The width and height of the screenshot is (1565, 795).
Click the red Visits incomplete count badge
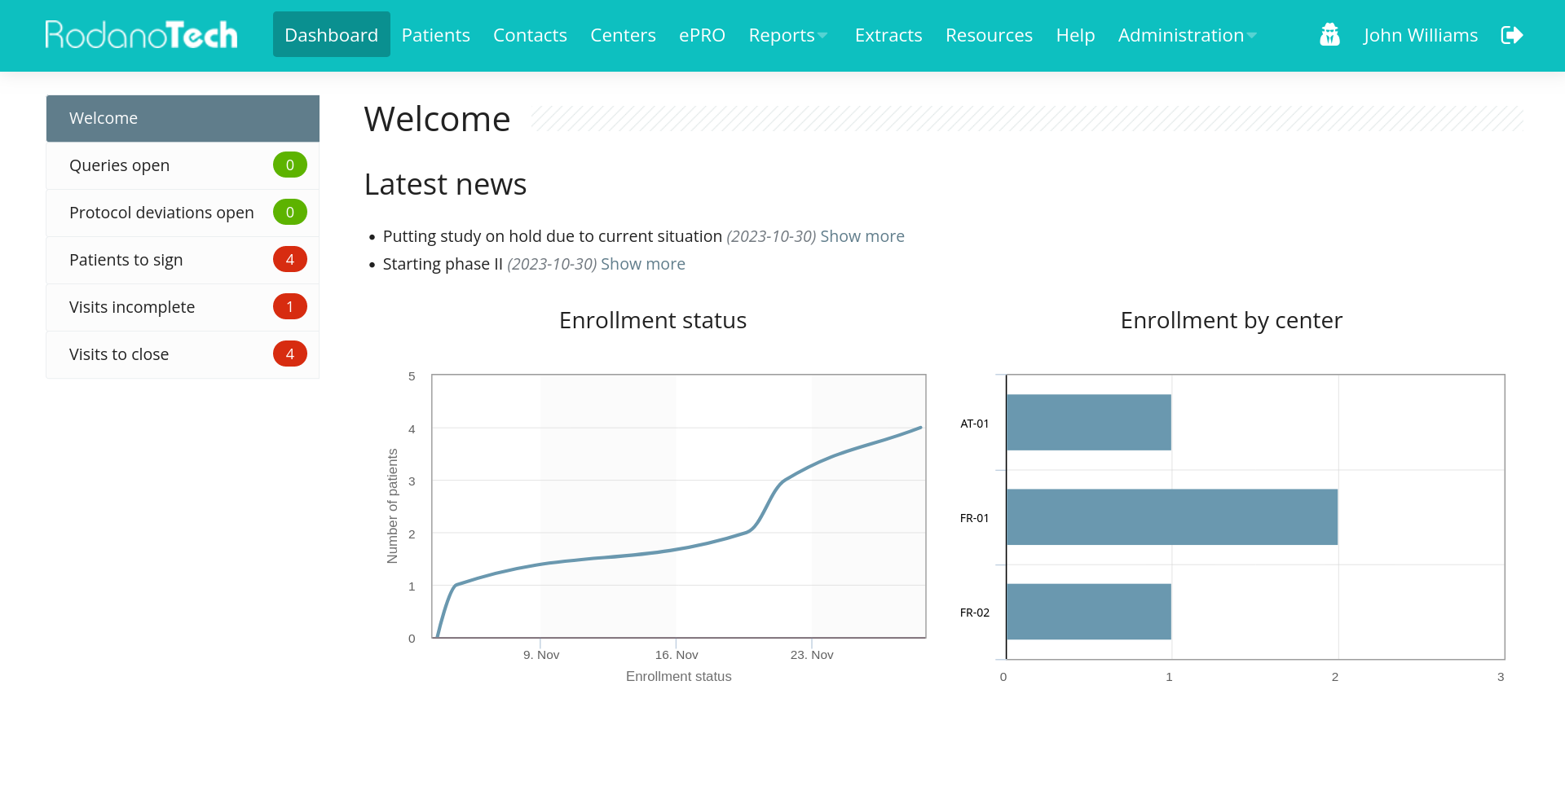click(x=289, y=307)
